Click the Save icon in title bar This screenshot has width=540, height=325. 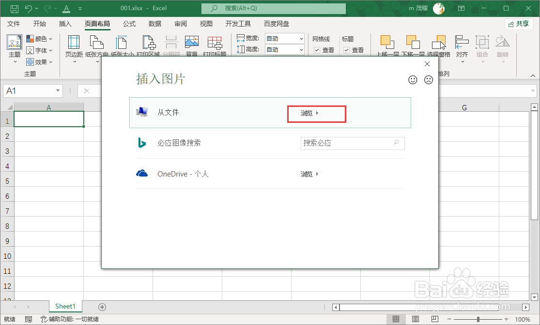coord(14,9)
